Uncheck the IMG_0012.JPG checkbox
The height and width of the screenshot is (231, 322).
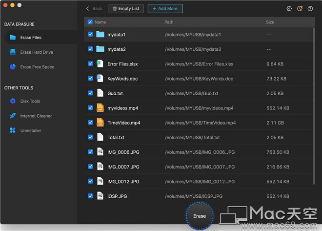point(90,181)
